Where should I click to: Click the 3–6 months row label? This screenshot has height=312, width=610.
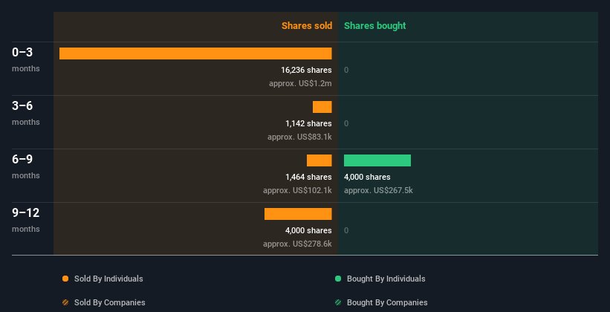click(26, 112)
